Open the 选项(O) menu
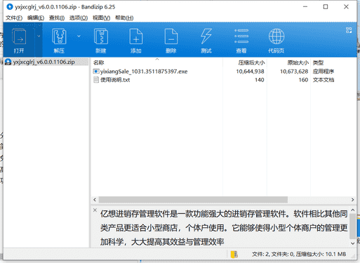Image resolution: width=360 pixels, height=263 pixels. tap(79, 18)
